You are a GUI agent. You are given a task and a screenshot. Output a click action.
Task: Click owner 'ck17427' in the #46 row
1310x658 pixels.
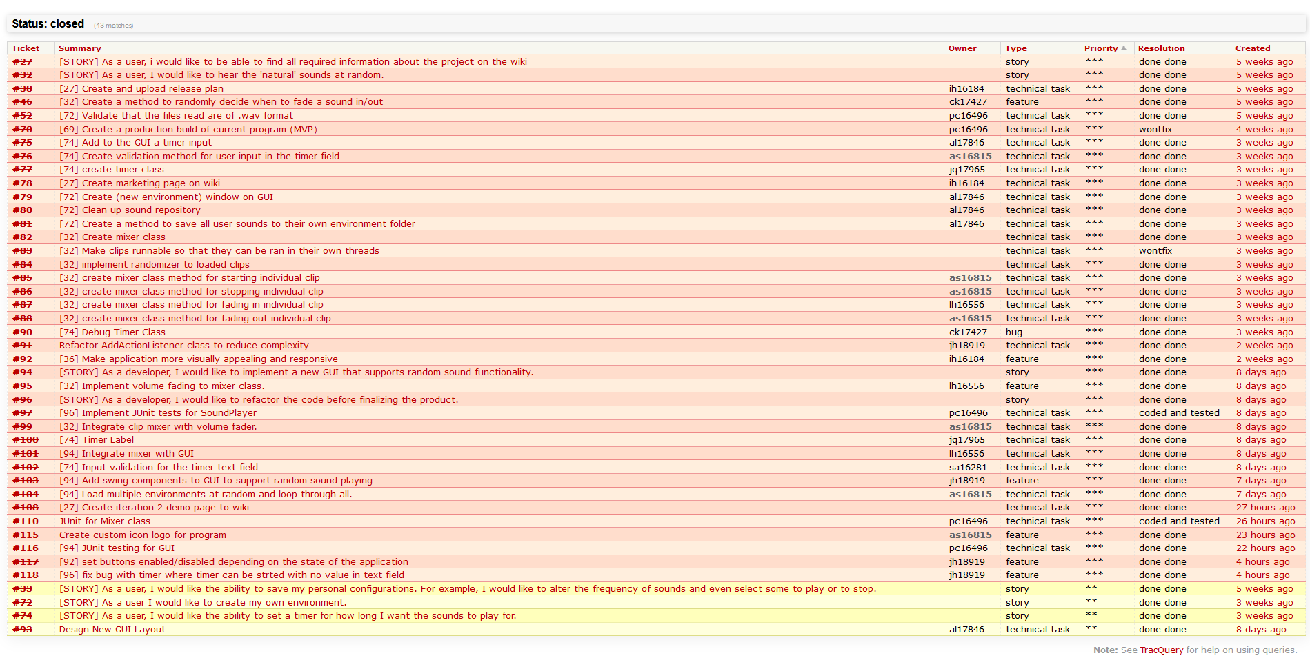(x=968, y=102)
